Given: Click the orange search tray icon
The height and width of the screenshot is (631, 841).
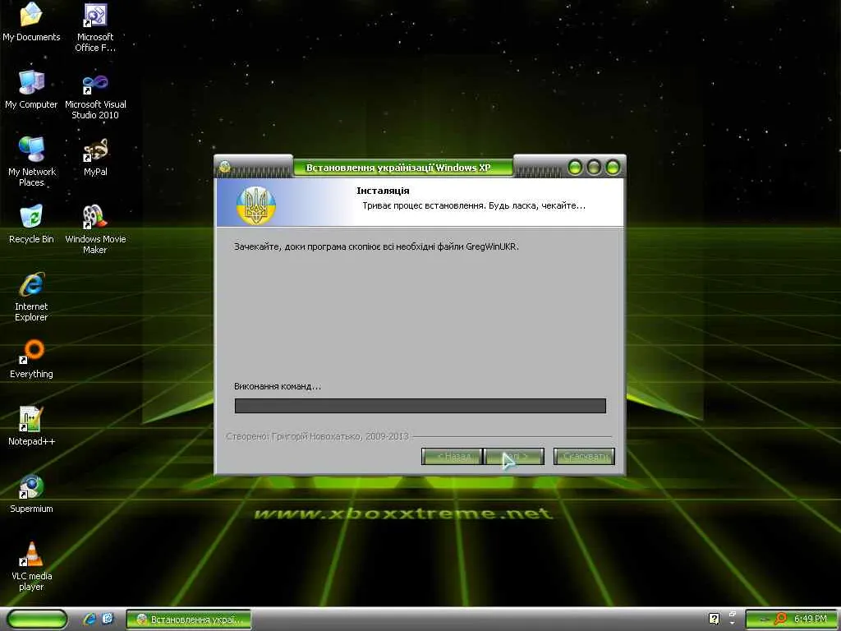Looking at the screenshot, I should (781, 619).
